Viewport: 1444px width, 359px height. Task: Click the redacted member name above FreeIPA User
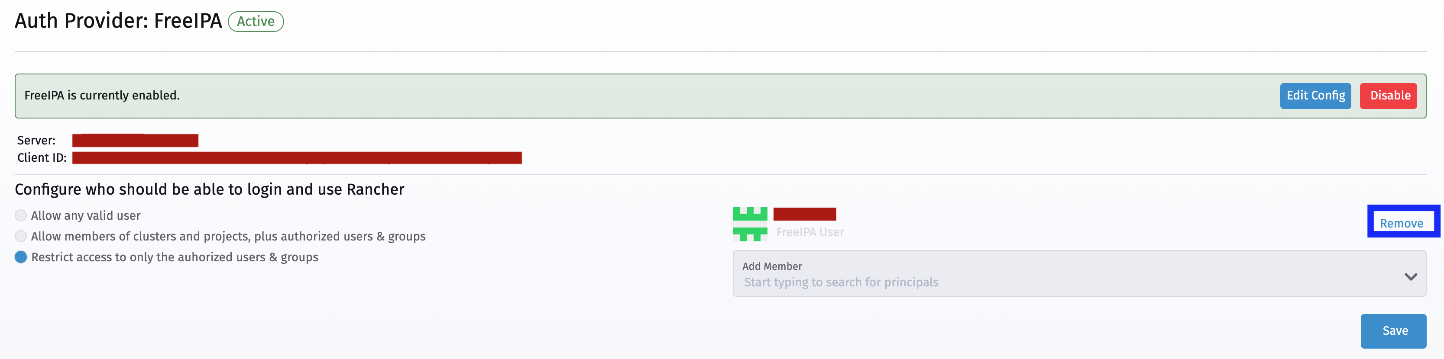tap(804, 213)
